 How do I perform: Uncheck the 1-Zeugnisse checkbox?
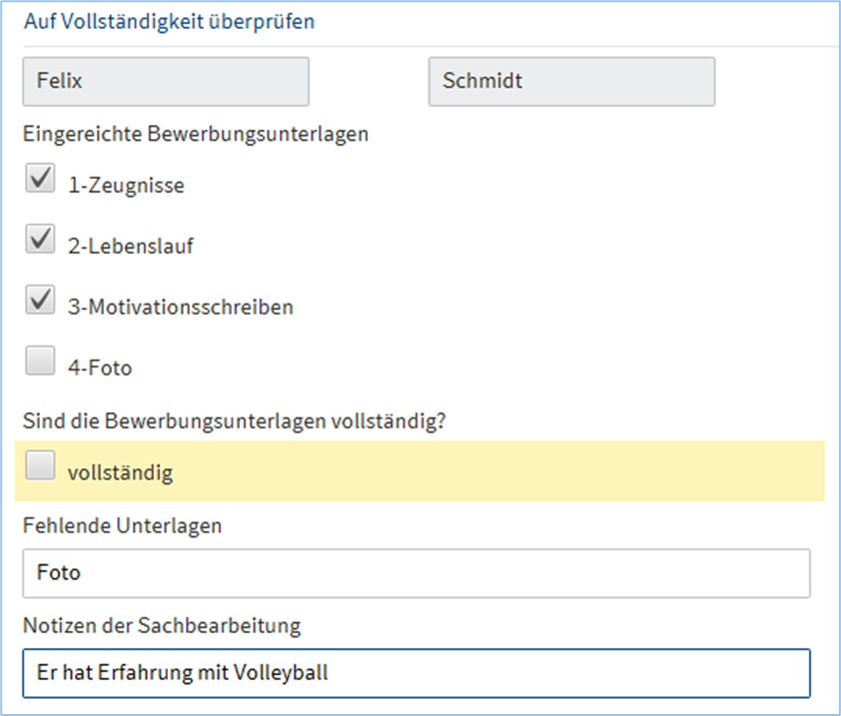coord(40,180)
